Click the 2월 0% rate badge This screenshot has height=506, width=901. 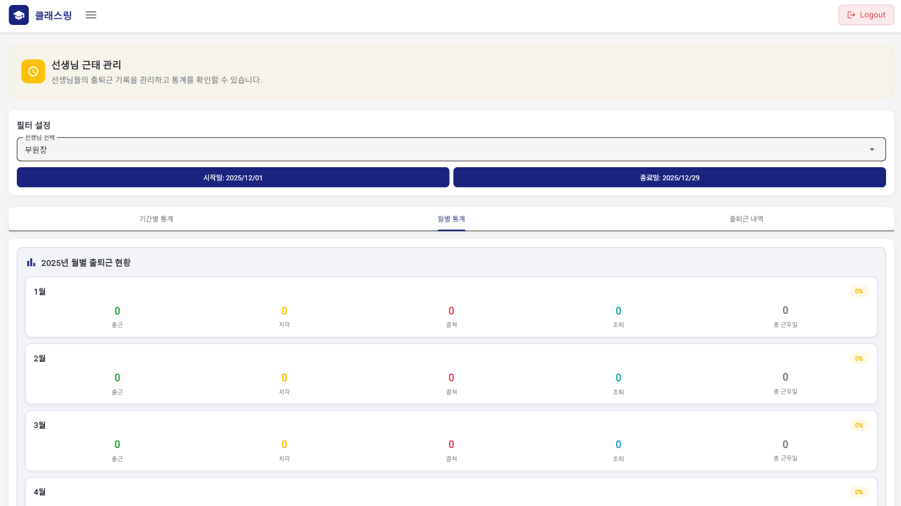(x=859, y=358)
